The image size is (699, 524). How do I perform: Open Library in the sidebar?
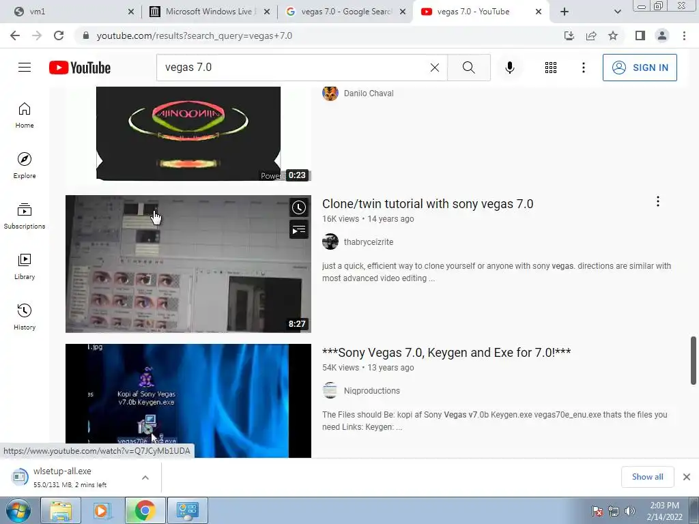(x=25, y=267)
